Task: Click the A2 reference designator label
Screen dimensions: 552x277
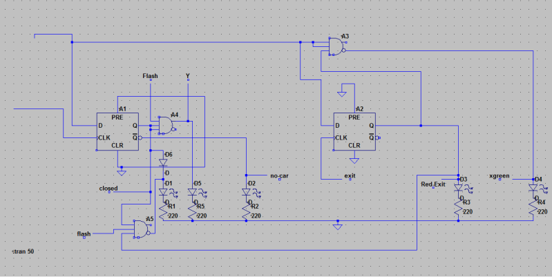Action: pos(360,109)
